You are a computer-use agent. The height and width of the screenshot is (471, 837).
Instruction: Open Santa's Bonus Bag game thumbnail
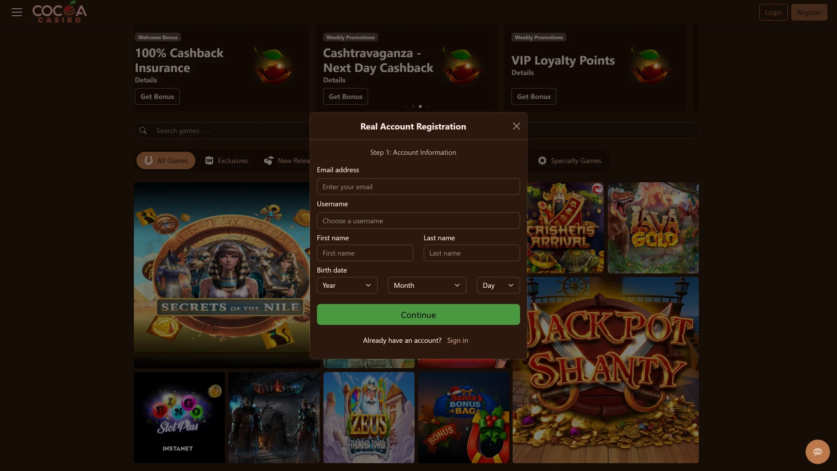[463, 417]
